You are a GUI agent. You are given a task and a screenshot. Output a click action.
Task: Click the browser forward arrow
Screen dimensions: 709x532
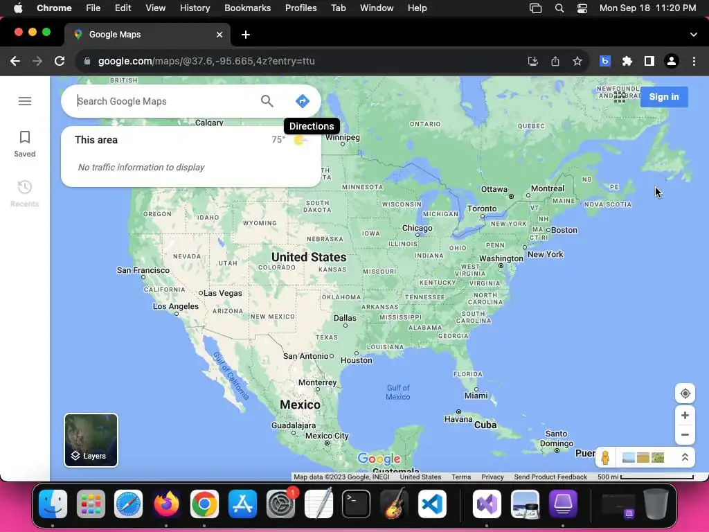[x=37, y=61]
